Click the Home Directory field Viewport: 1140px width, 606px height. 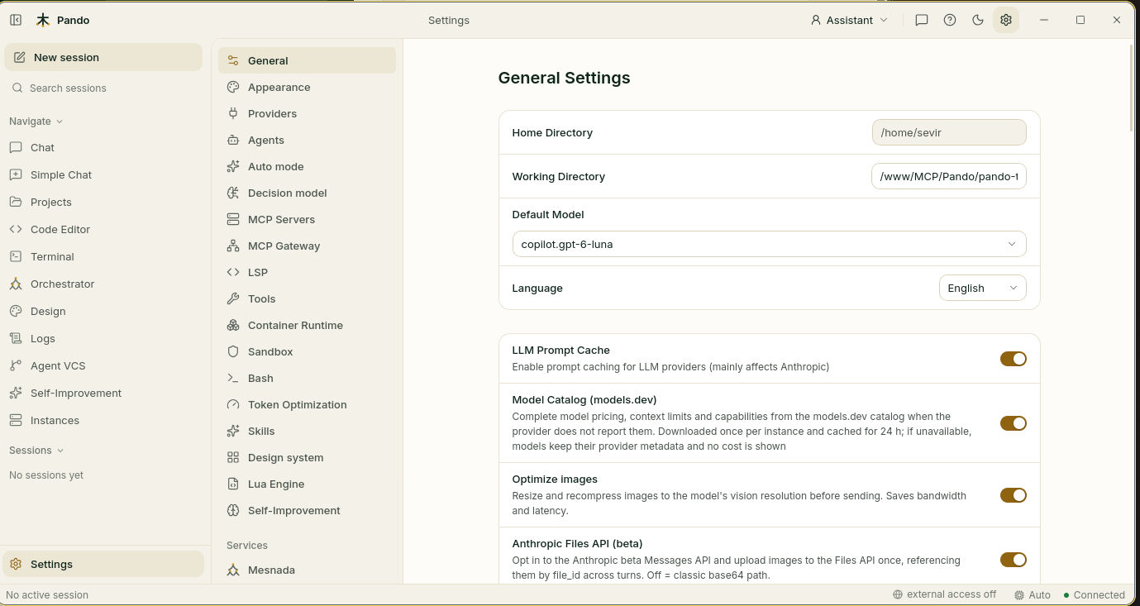949,132
